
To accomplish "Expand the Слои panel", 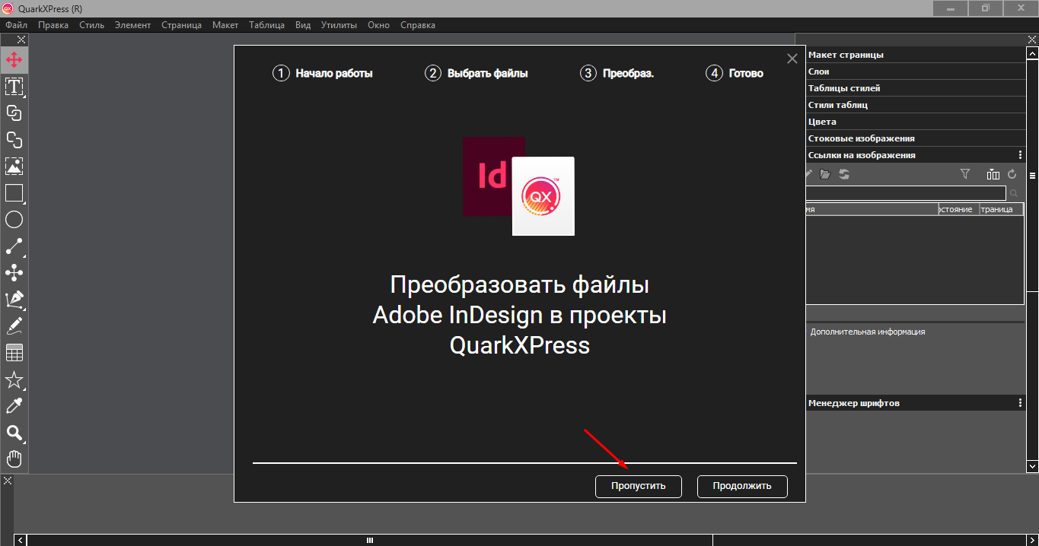I will point(916,71).
